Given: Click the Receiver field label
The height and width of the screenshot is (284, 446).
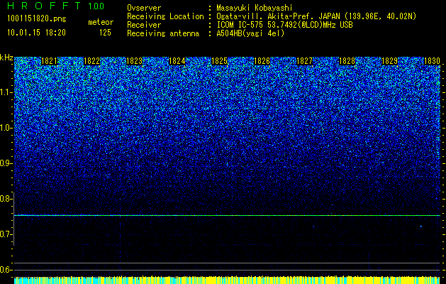Looking at the screenshot, I should pyautogui.click(x=144, y=25).
